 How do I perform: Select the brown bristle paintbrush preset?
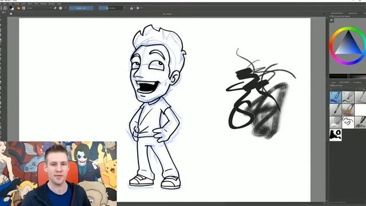pos(348,110)
